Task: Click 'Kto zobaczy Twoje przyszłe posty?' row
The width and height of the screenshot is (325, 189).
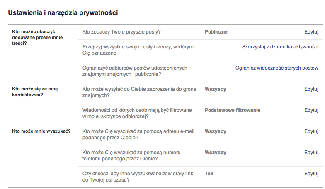Action: 121,32
